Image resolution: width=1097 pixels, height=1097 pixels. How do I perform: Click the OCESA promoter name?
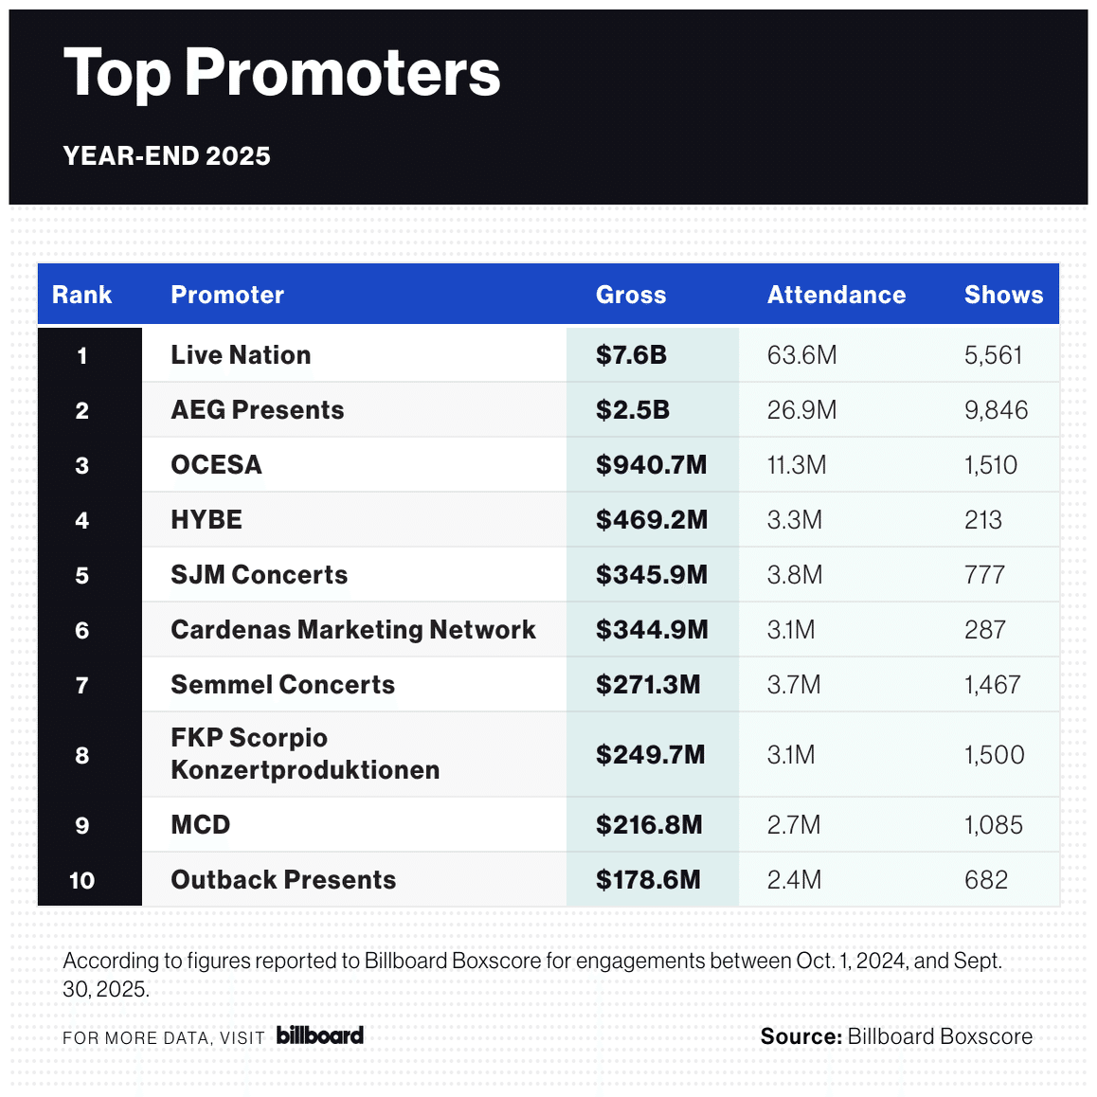[x=216, y=465]
